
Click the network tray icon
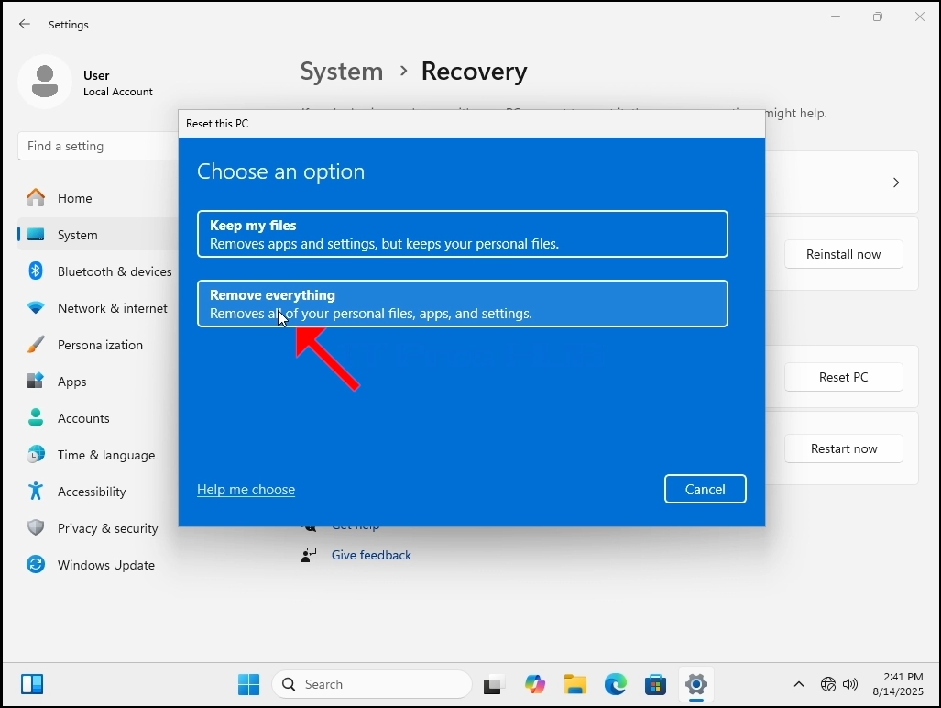point(828,684)
